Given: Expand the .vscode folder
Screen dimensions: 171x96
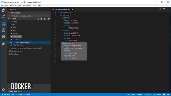Looking at the screenshot, I should [14, 22].
